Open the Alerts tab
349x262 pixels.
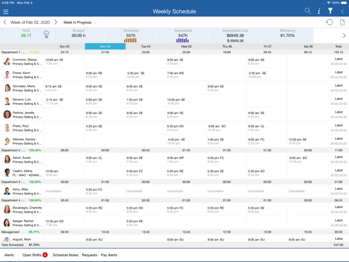[x=9, y=255]
